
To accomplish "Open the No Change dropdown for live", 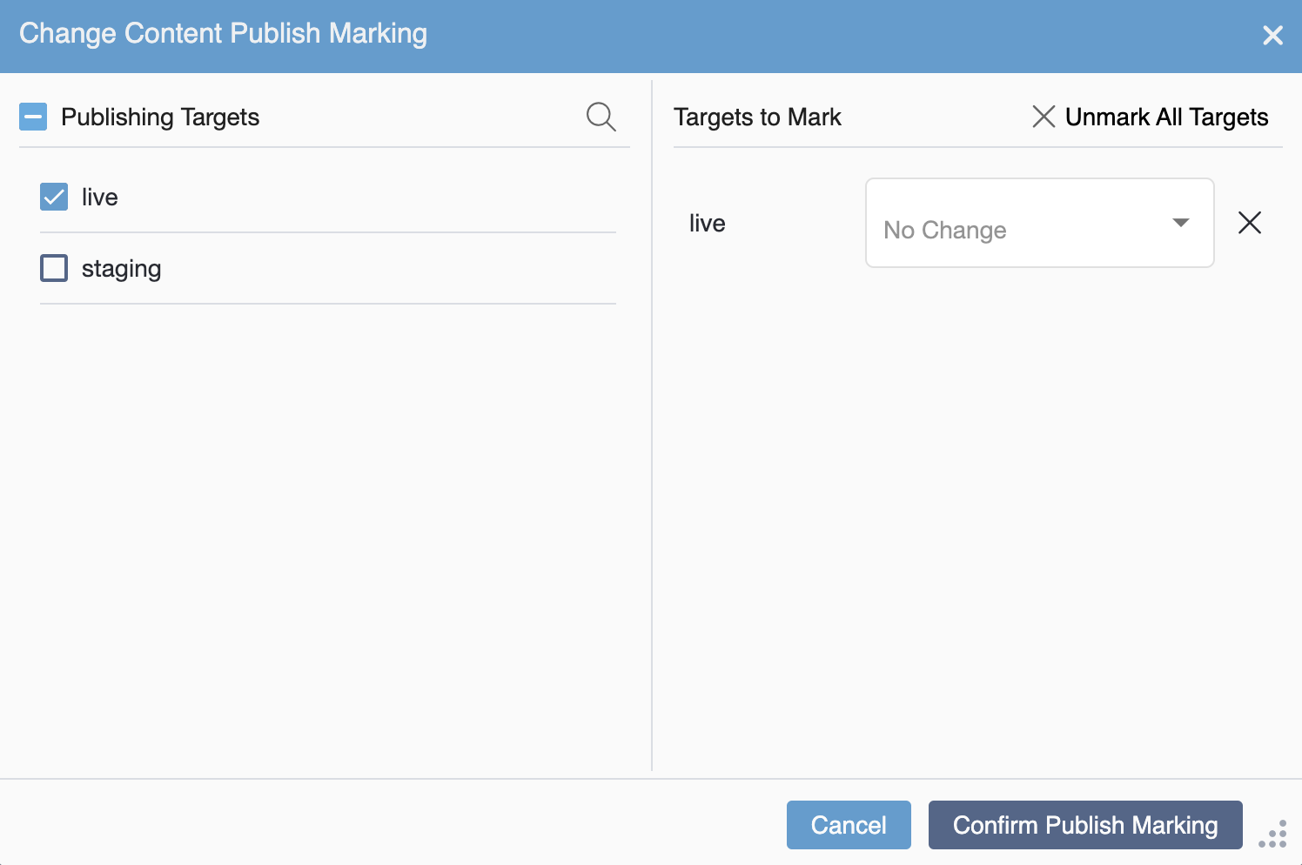I will tap(1039, 223).
